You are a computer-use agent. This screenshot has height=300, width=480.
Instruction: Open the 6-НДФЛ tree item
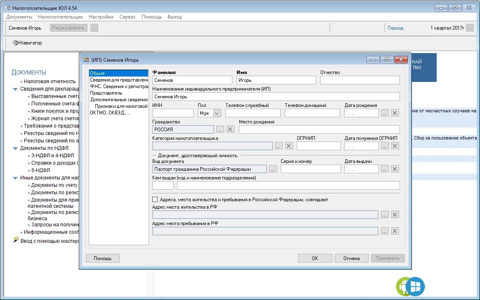(x=40, y=170)
